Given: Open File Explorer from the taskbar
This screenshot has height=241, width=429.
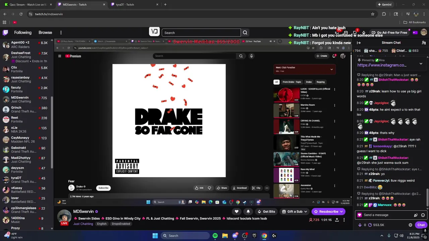Looking at the screenshot, I should point(225,236).
